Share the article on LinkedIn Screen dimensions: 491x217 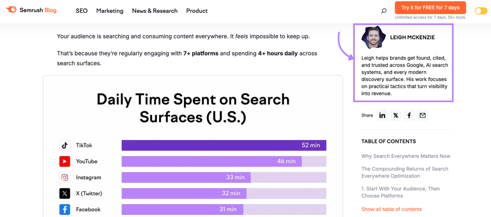click(x=382, y=115)
